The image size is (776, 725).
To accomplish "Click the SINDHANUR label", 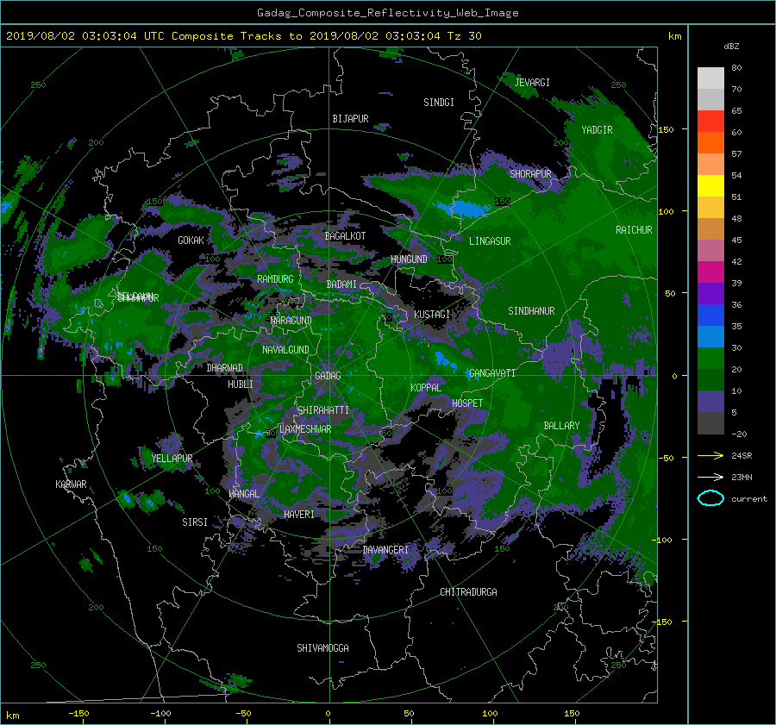I will coord(531,311).
